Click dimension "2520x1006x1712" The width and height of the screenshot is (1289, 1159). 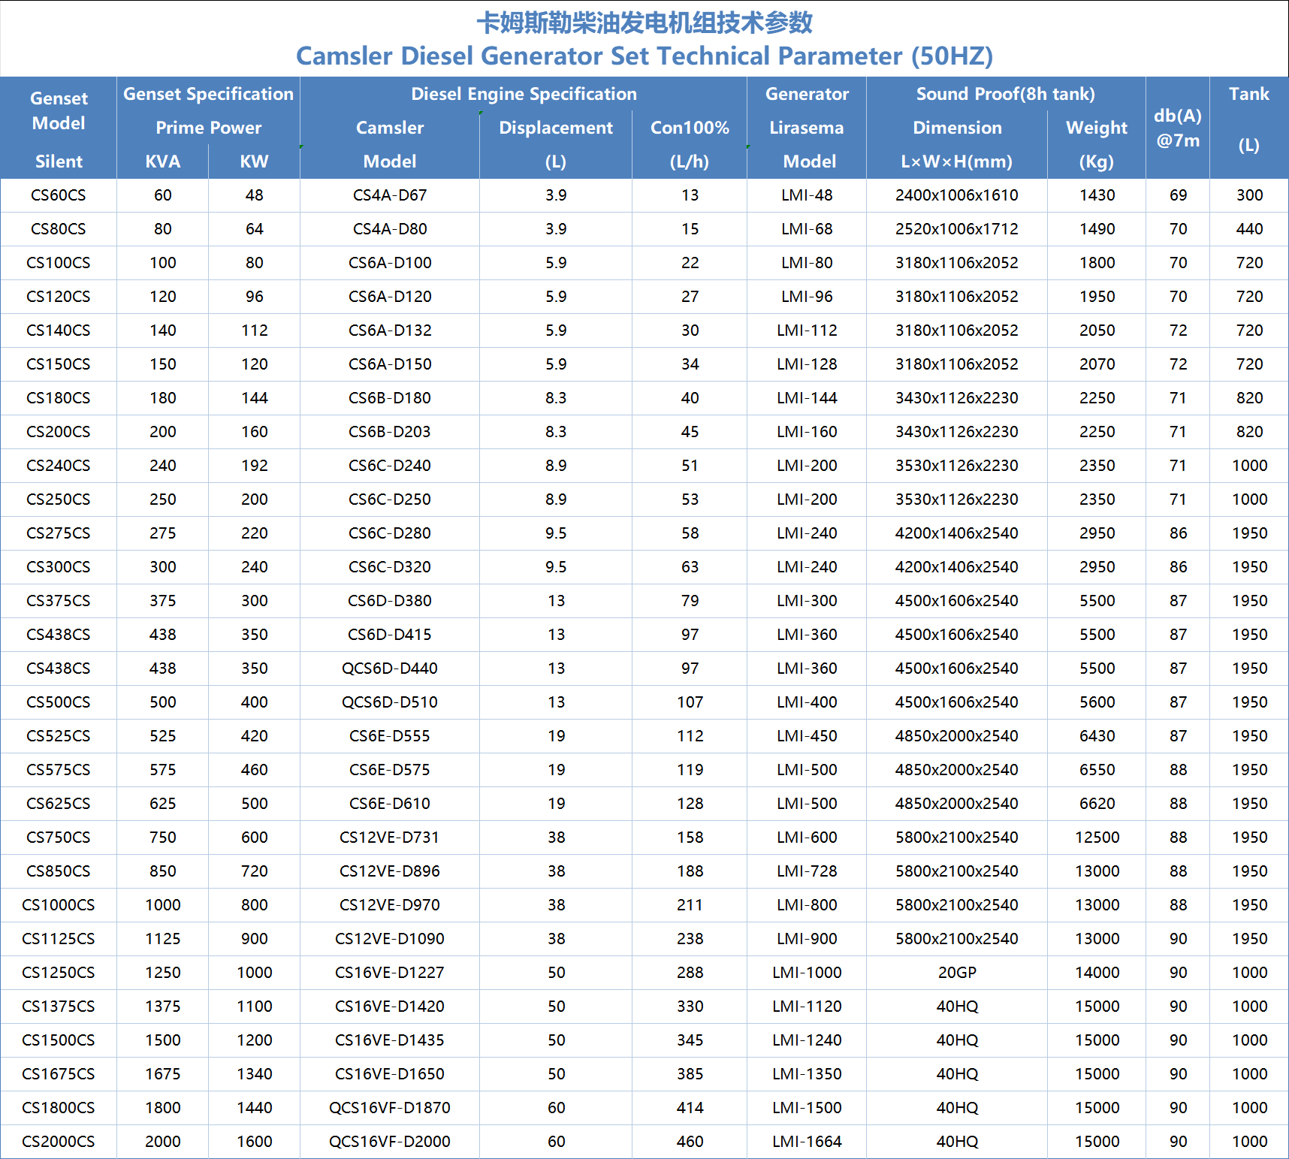957,229
